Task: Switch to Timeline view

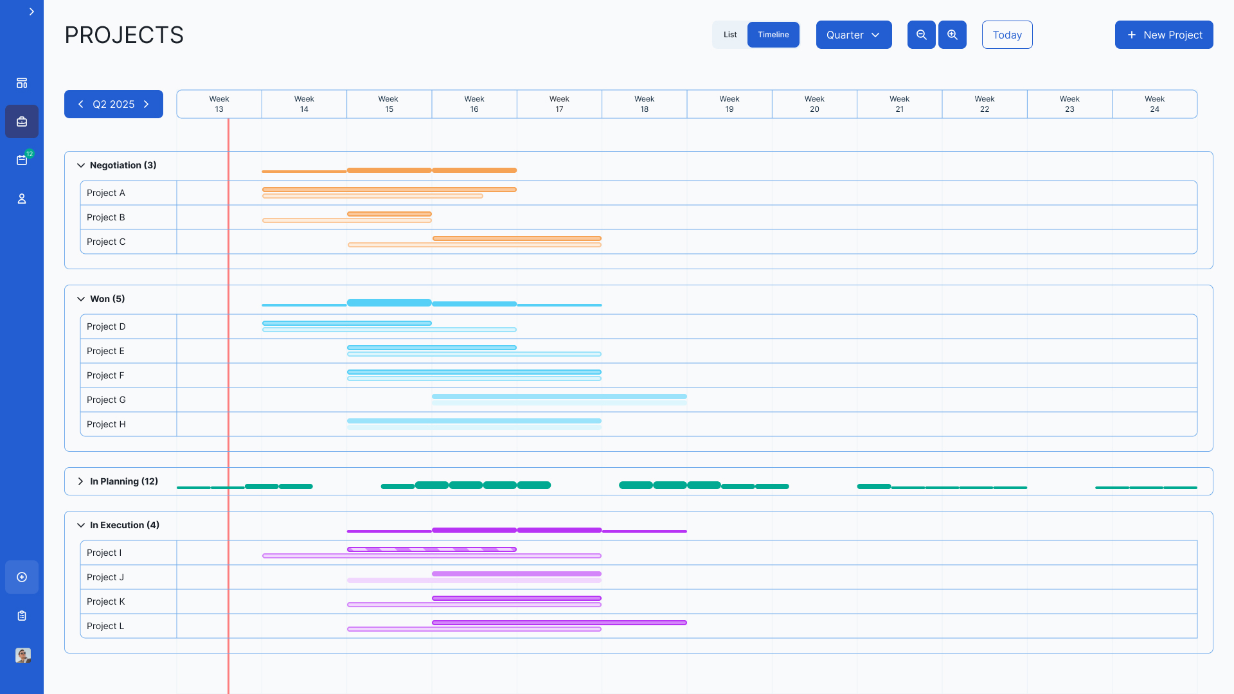Action: (773, 35)
